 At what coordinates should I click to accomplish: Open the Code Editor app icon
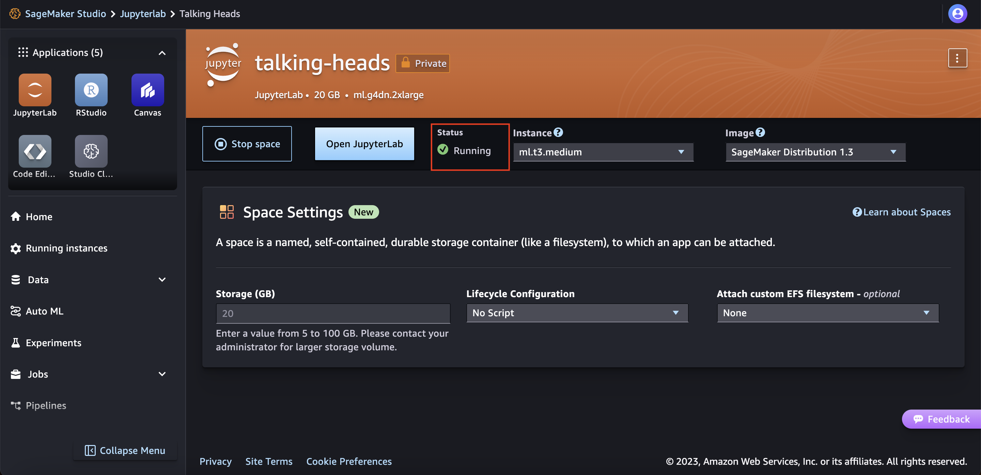[x=35, y=151]
